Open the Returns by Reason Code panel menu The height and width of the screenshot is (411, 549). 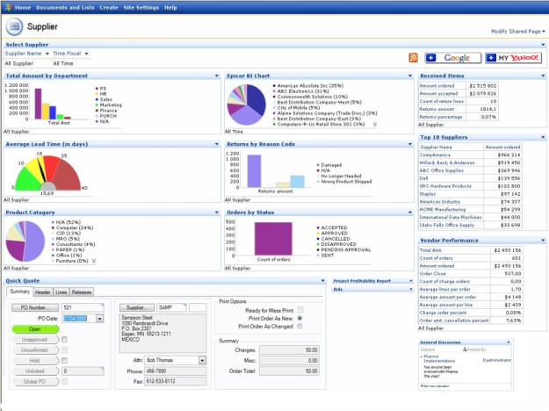coord(410,144)
